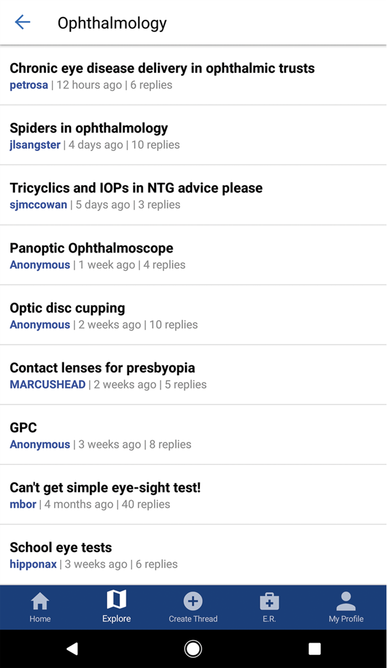Open the GPC thread
387x668 pixels.
24,427
